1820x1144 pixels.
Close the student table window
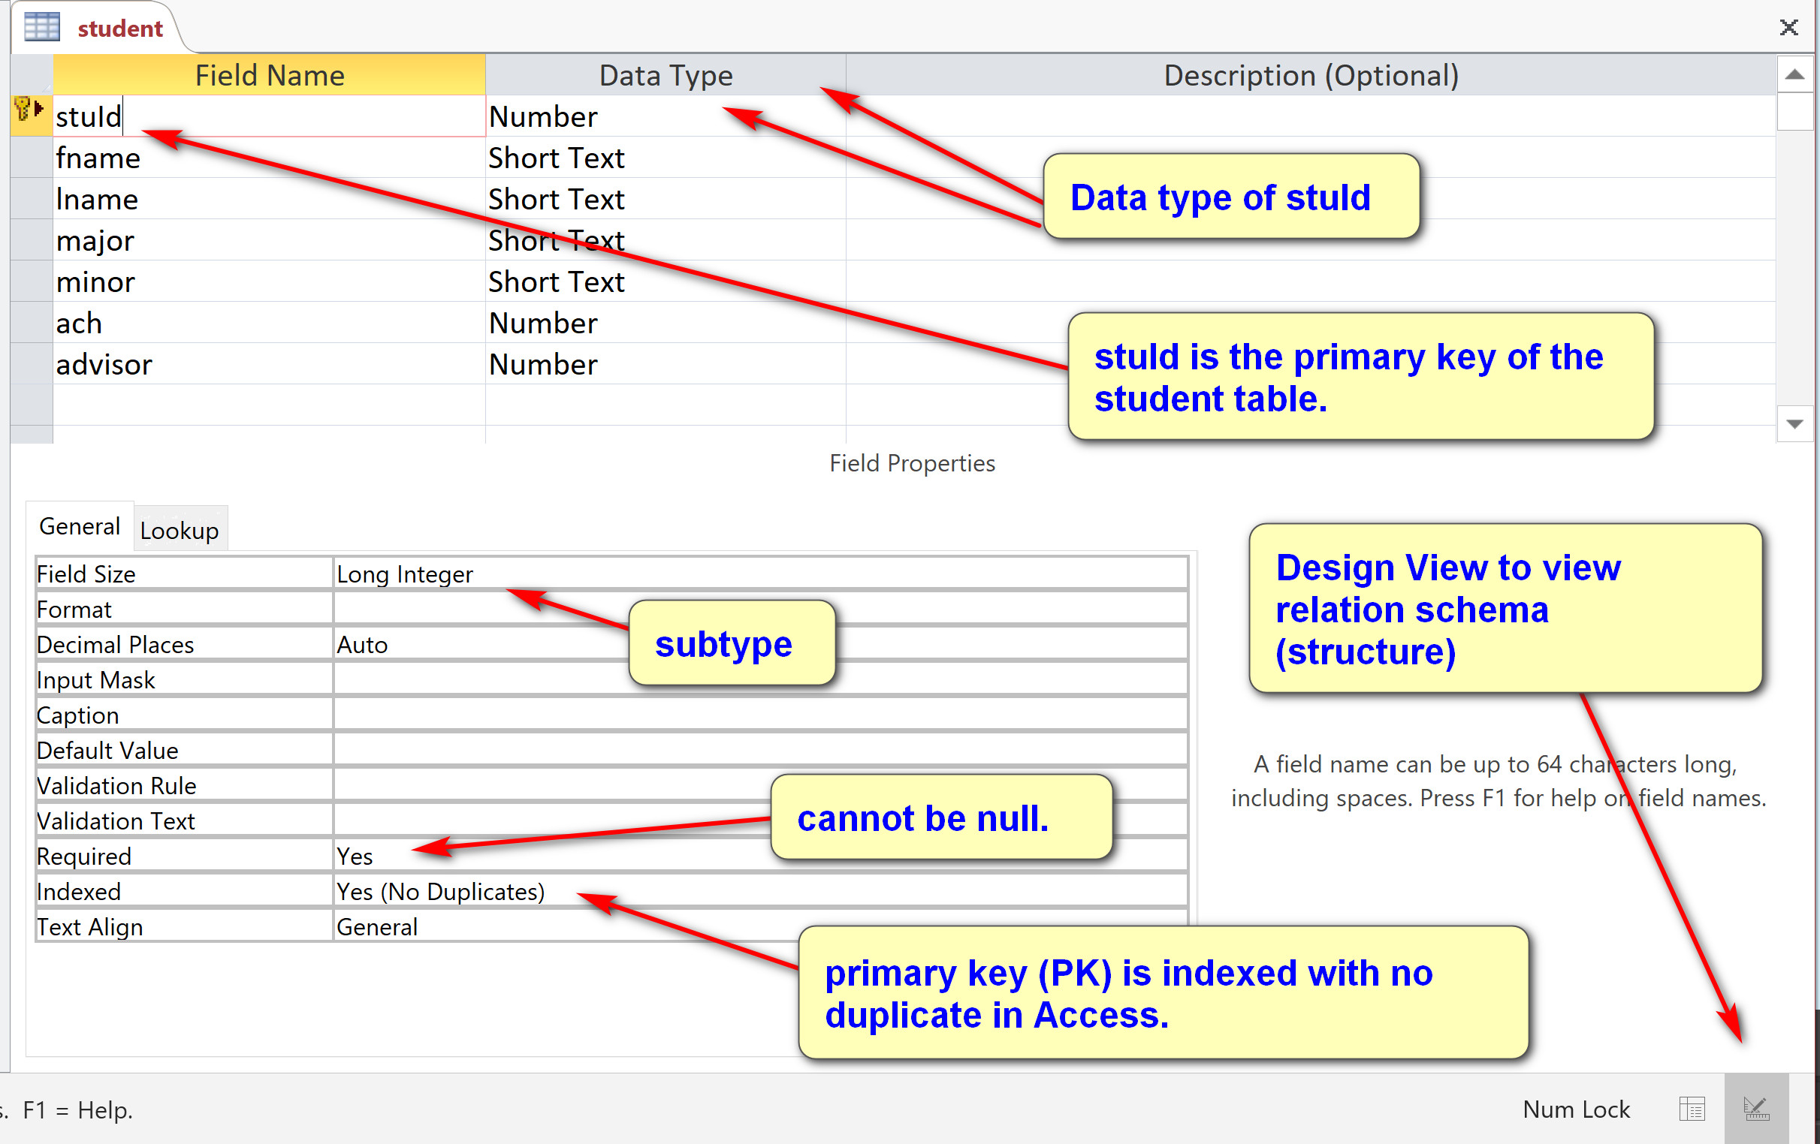tap(1788, 28)
